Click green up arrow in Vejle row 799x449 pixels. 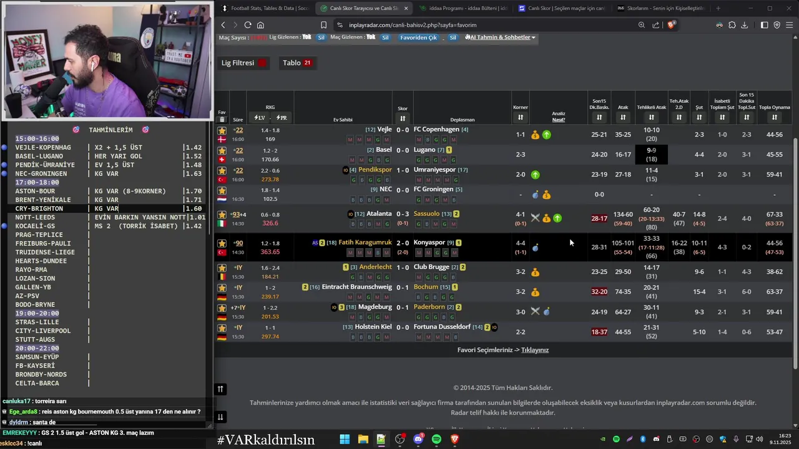click(x=546, y=135)
